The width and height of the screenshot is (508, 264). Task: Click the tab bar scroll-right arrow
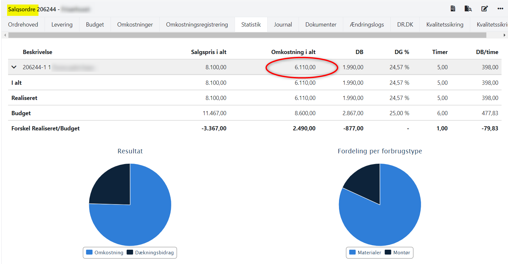[x=504, y=35]
